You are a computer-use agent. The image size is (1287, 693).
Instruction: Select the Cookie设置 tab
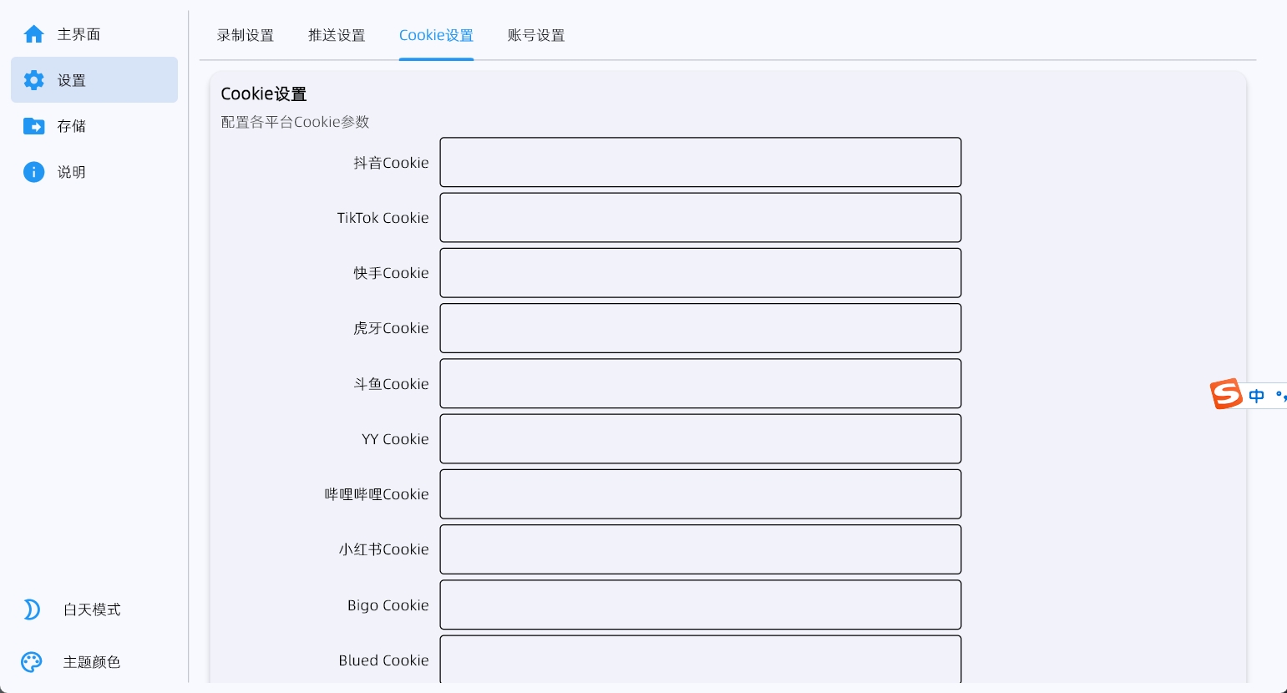point(436,35)
